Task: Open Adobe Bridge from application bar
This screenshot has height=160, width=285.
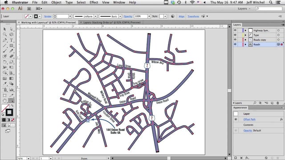Action: click(29, 8)
